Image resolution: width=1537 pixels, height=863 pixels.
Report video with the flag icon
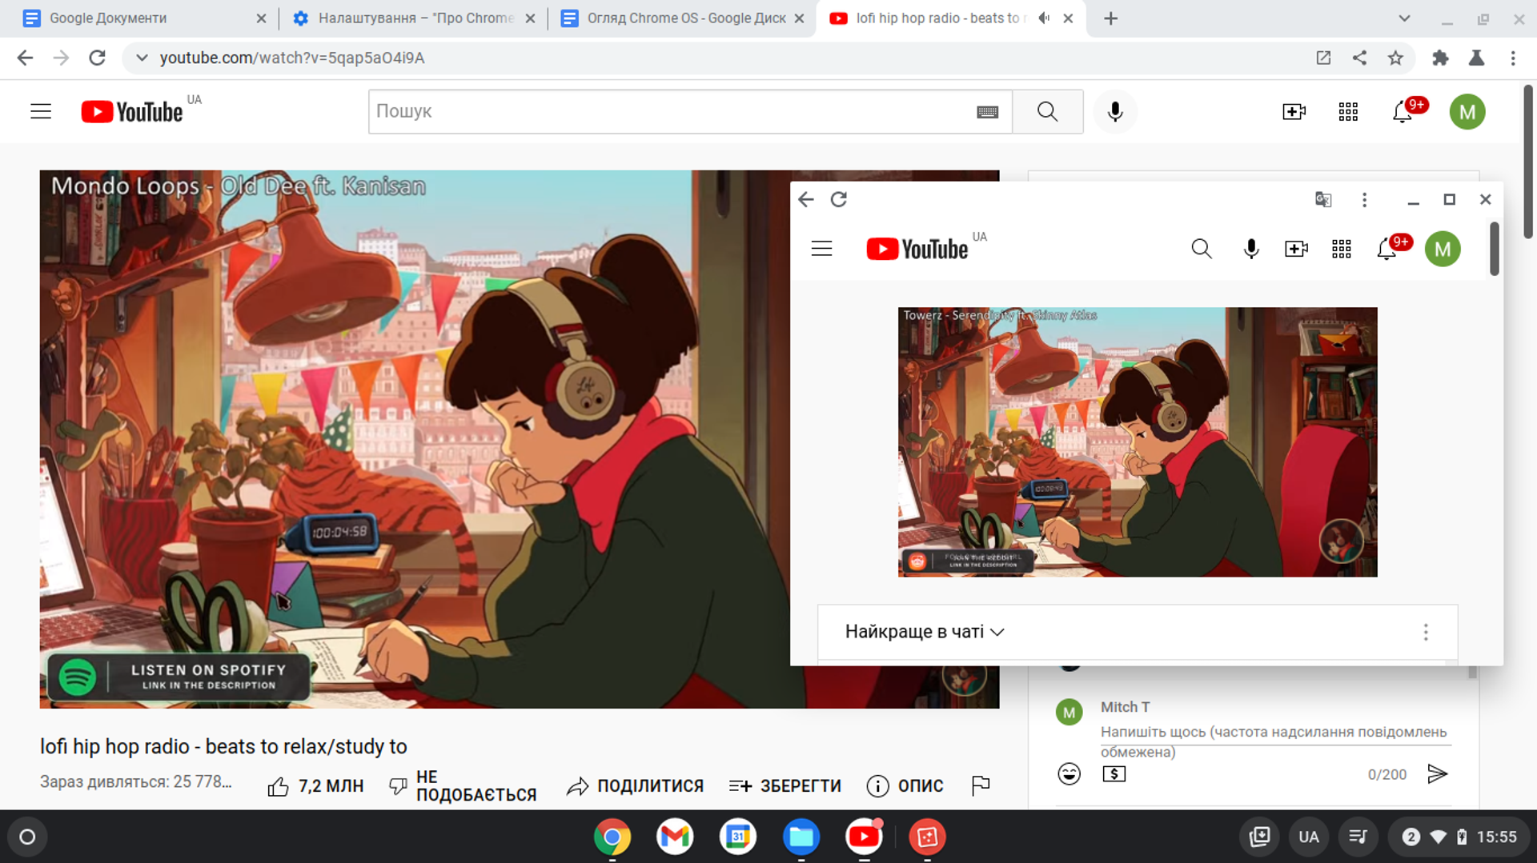[981, 785]
